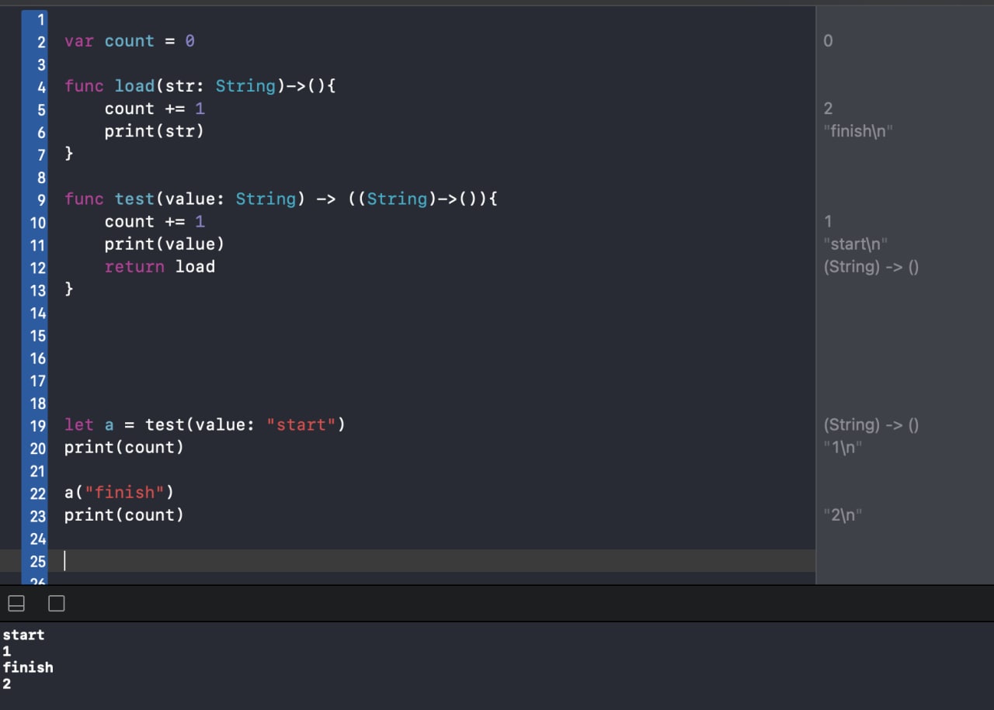Click "finish" in the console output
Image resolution: width=994 pixels, height=710 pixels.
(28, 667)
